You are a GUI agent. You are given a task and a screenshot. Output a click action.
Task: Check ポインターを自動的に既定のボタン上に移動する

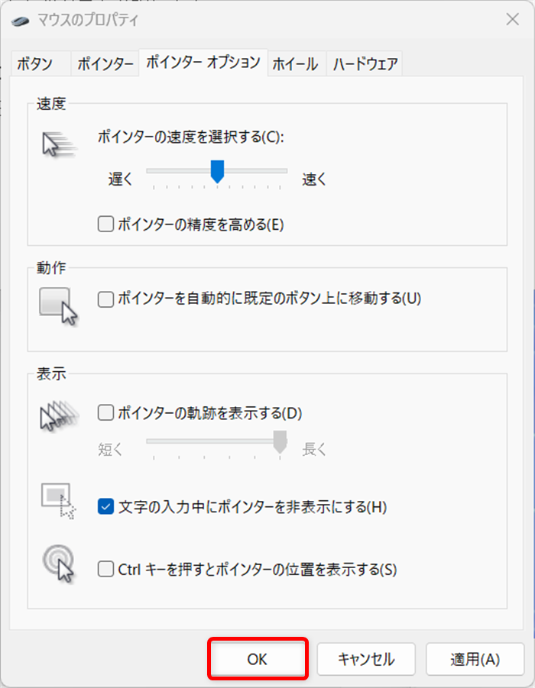(x=105, y=299)
